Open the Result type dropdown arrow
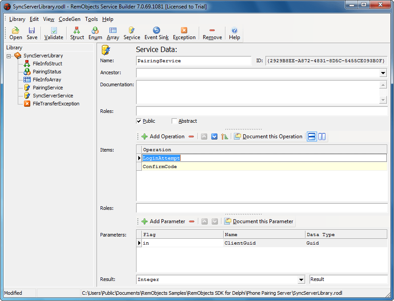The height and width of the screenshot is (301, 394). click(301, 279)
